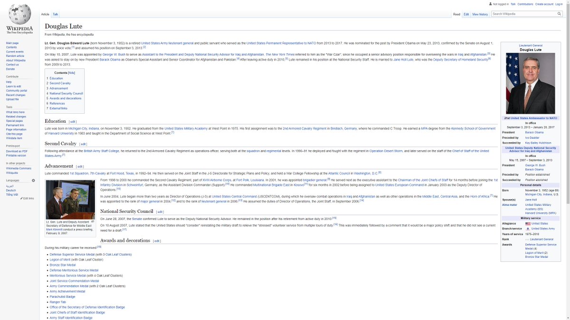Image resolution: width=570 pixels, height=320 pixels.
Task: Open the Main page sidebar link
Action: point(12,43)
